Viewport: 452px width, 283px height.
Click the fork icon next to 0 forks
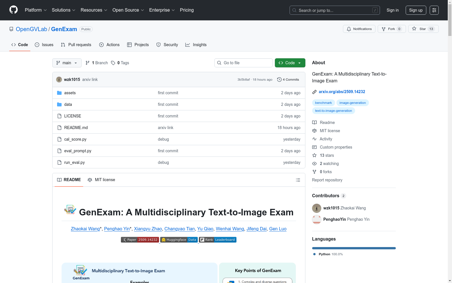tap(314, 172)
